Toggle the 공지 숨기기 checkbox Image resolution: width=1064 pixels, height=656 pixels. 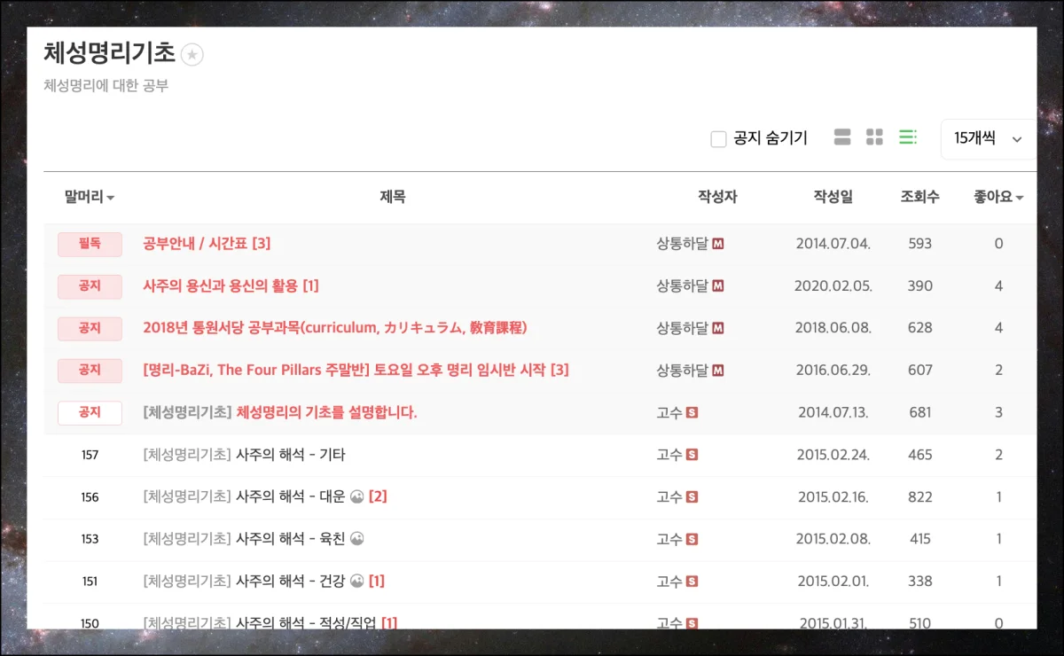pos(719,139)
